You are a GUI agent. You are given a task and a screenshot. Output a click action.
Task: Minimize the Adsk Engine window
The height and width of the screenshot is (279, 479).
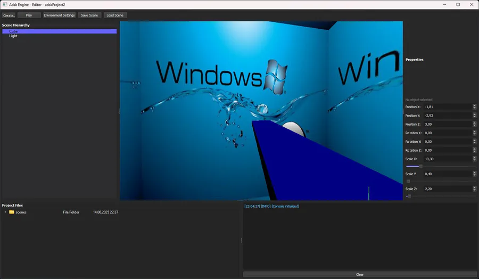point(444,5)
